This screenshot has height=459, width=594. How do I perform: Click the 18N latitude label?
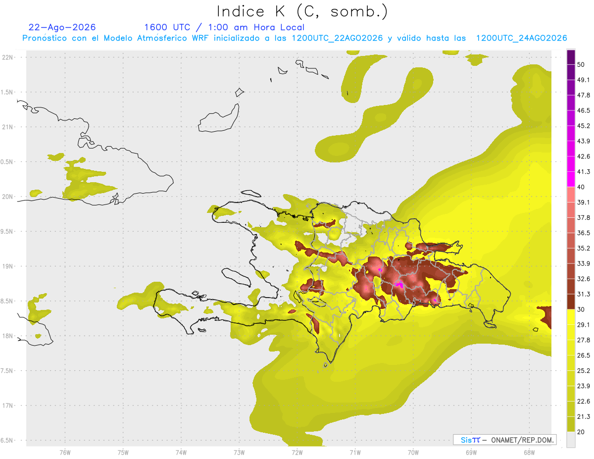click(x=8, y=336)
